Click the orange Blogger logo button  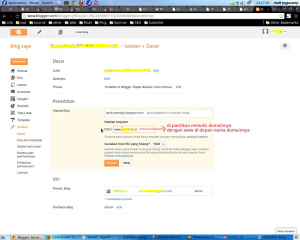pos(19,32)
